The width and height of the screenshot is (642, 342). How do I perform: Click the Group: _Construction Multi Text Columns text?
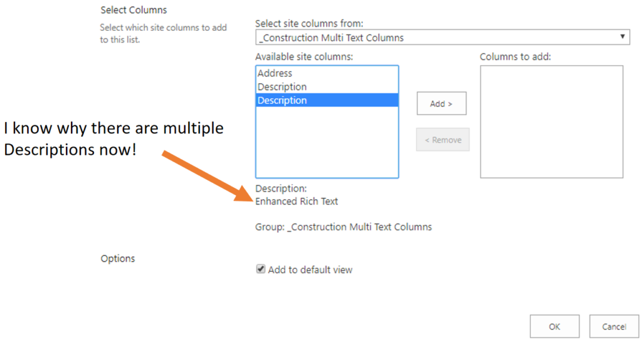click(344, 227)
